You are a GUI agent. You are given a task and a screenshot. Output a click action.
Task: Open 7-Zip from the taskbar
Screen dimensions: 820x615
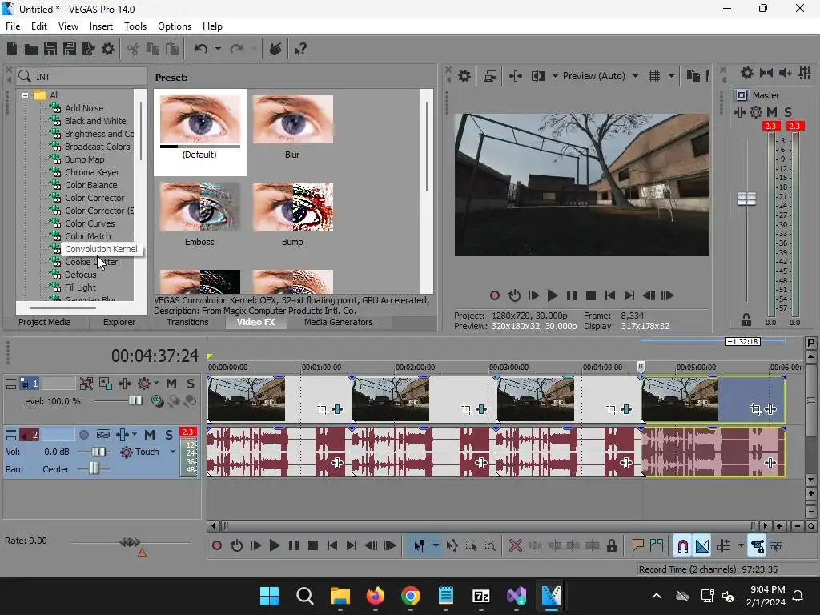(480, 596)
